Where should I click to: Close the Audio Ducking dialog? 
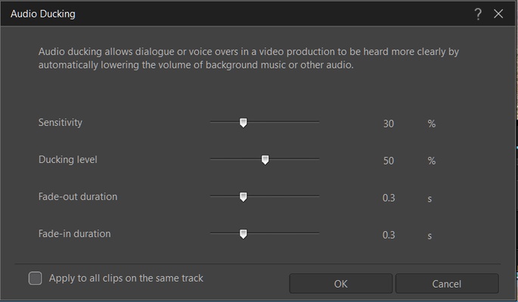tap(498, 14)
